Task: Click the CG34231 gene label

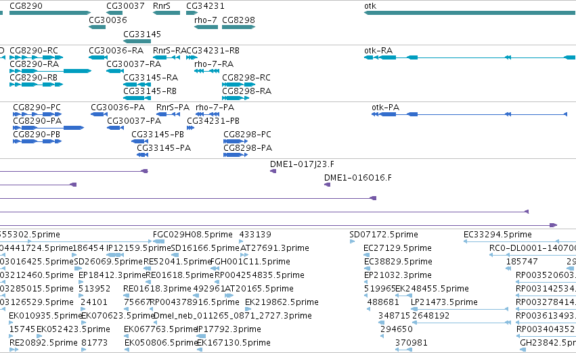Action: pyautogui.click(x=205, y=6)
